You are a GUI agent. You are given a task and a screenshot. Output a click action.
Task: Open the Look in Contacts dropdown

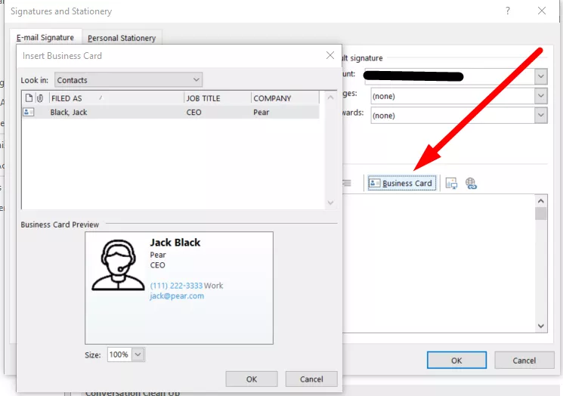click(x=196, y=79)
